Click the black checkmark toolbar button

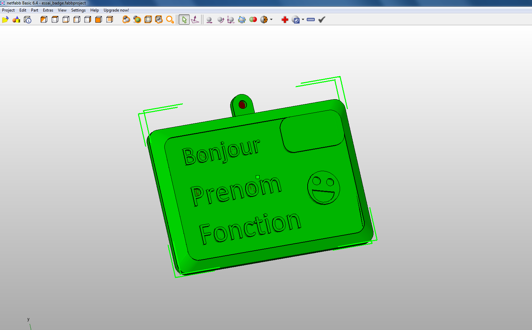[322, 20]
